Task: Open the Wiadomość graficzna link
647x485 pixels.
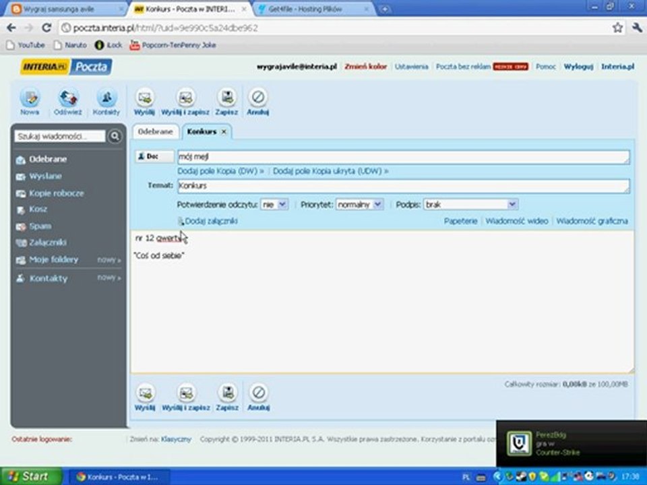Action: 592,221
